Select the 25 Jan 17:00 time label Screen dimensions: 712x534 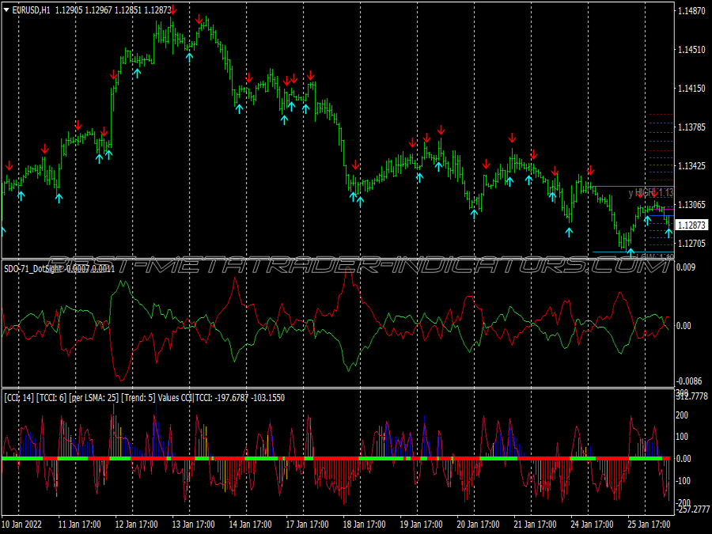pos(650,524)
